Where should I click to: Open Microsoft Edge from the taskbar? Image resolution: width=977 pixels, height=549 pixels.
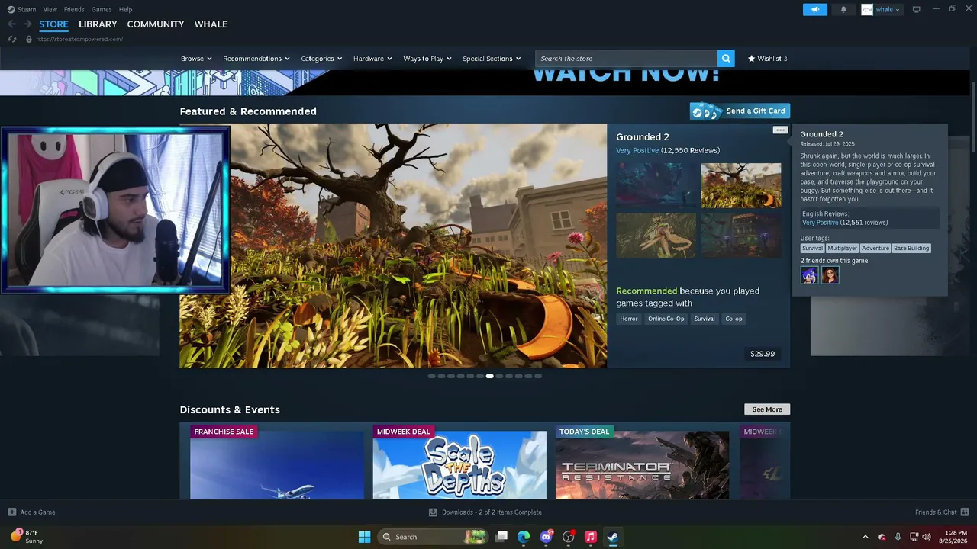click(524, 537)
